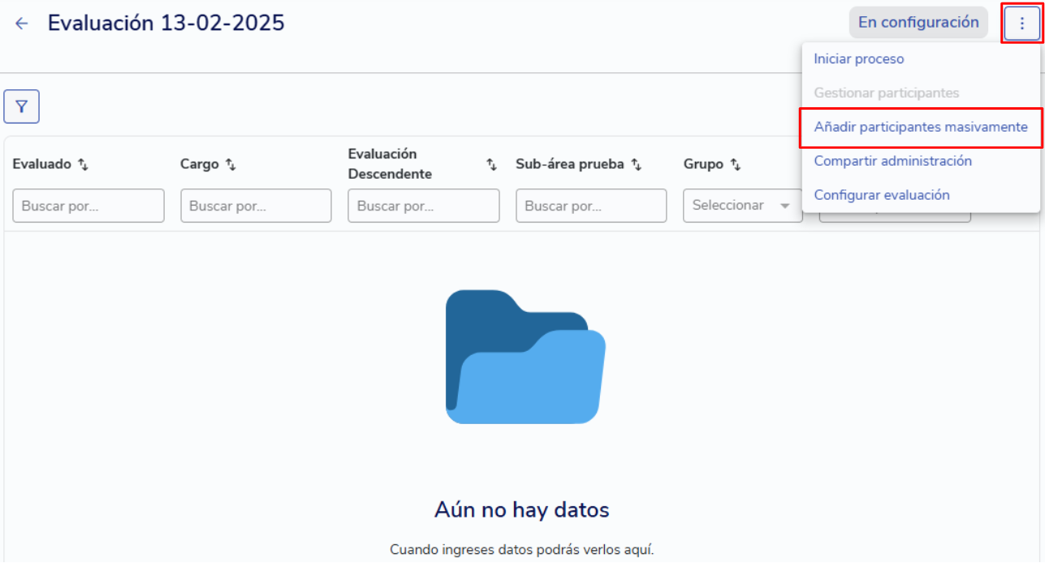Sort by Evaluación Descendente arrows icon
Viewport: 1045px width, 563px height.
point(491,165)
